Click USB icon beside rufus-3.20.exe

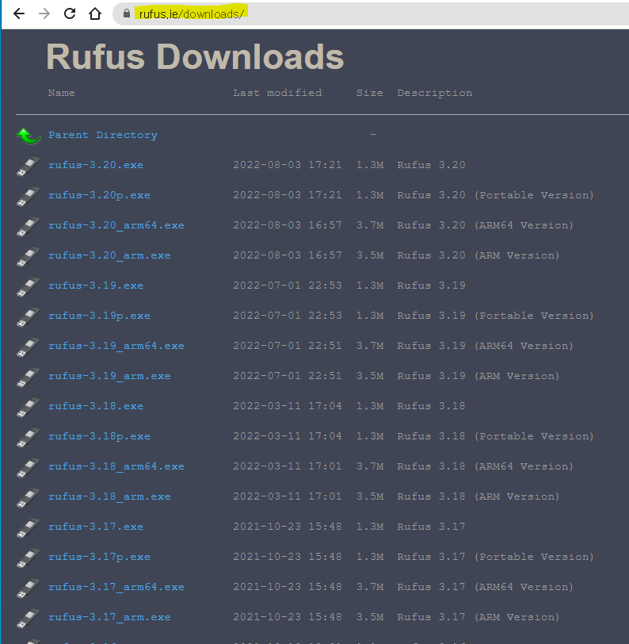[28, 166]
